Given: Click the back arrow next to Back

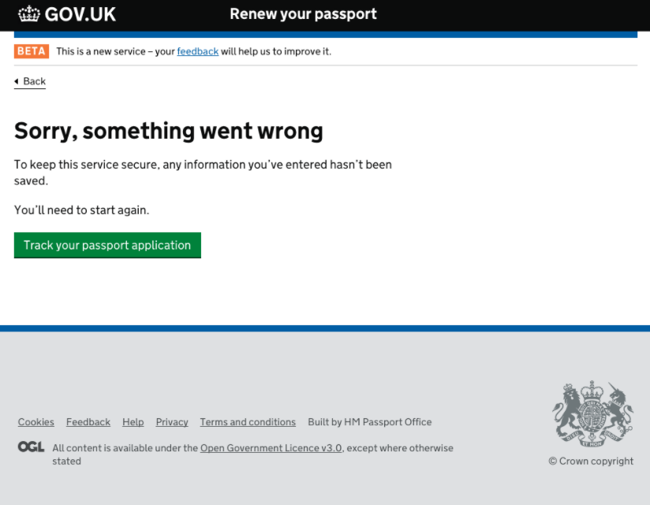Looking at the screenshot, I should [15, 80].
